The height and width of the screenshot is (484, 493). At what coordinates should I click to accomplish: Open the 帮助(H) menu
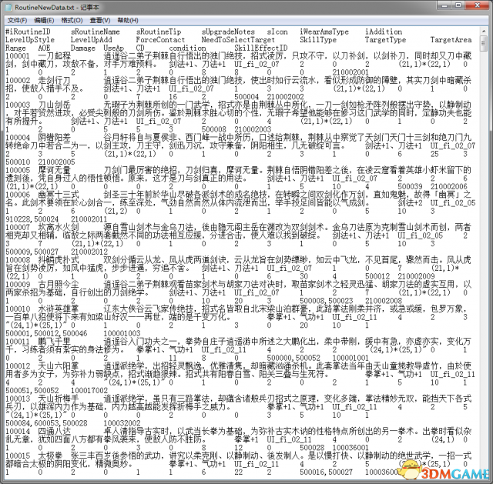128,21
